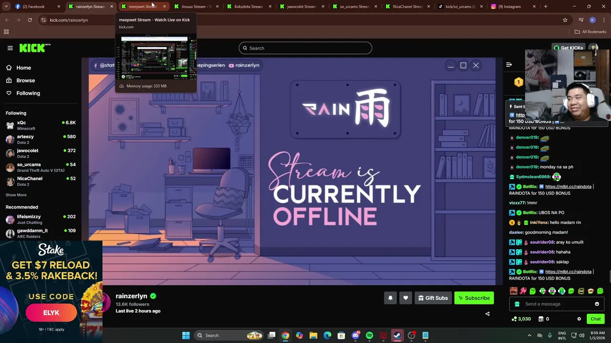Viewport: 611px width, 343px height.
Task: Click the 3,030 channel points icon
Action: click(521, 319)
